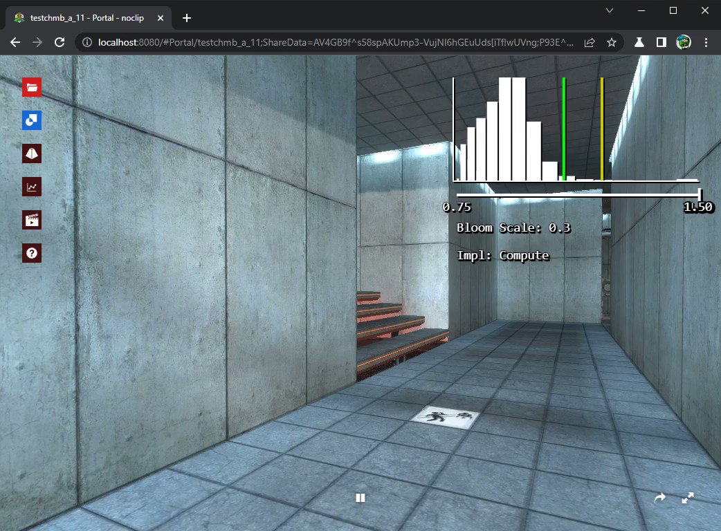This screenshot has height=531, width=721.
Task: Open Chrome's three-dot menu
Action: point(706,42)
